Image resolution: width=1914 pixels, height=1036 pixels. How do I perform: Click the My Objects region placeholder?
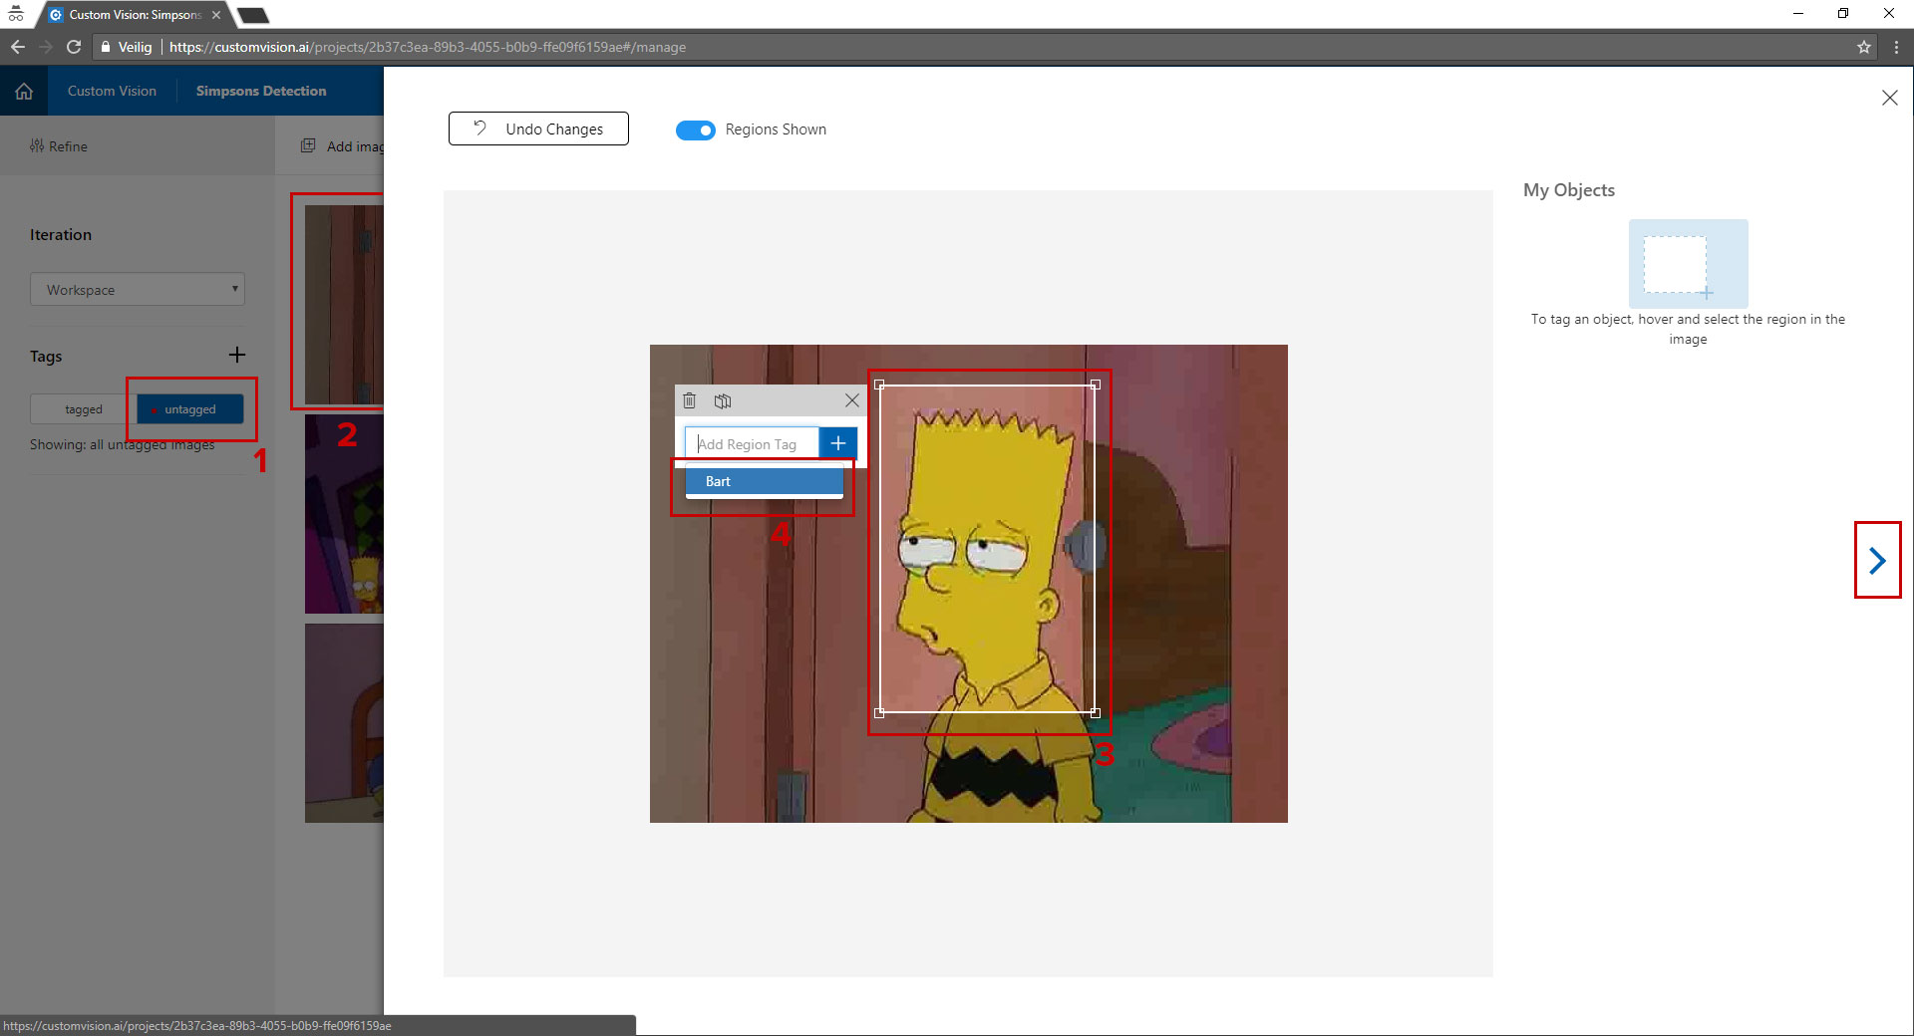click(1688, 264)
